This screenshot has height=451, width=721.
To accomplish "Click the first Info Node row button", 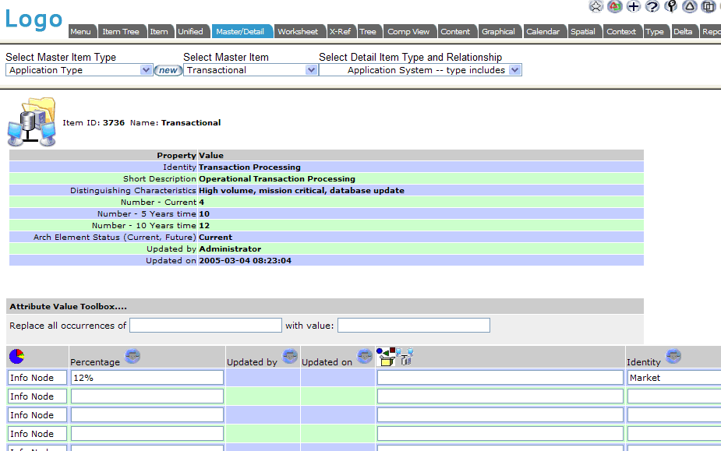I will tap(37, 378).
